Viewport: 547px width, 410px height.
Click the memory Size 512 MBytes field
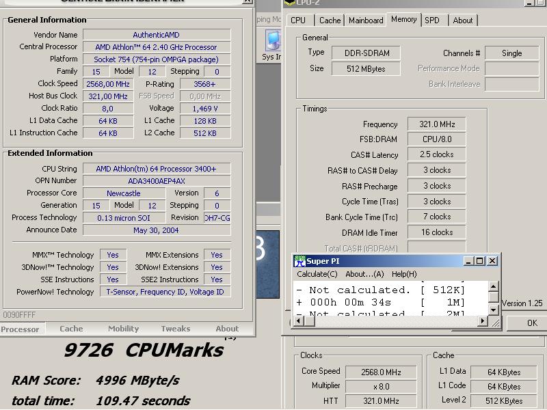366,69
